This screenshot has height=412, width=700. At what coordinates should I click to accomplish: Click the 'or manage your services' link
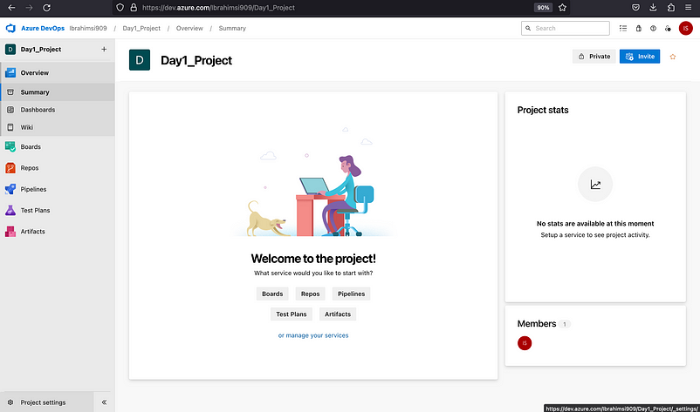[313, 335]
